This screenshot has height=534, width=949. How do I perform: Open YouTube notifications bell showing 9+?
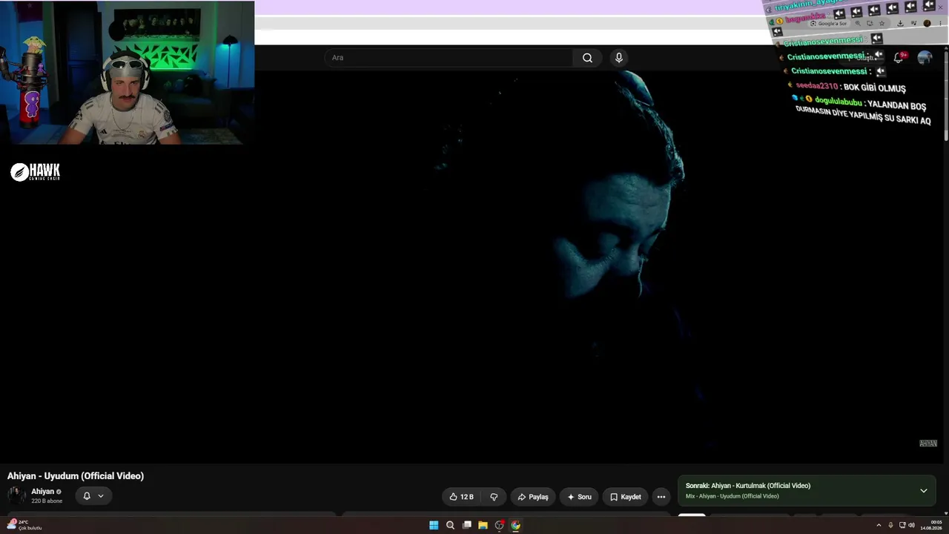coord(899,57)
